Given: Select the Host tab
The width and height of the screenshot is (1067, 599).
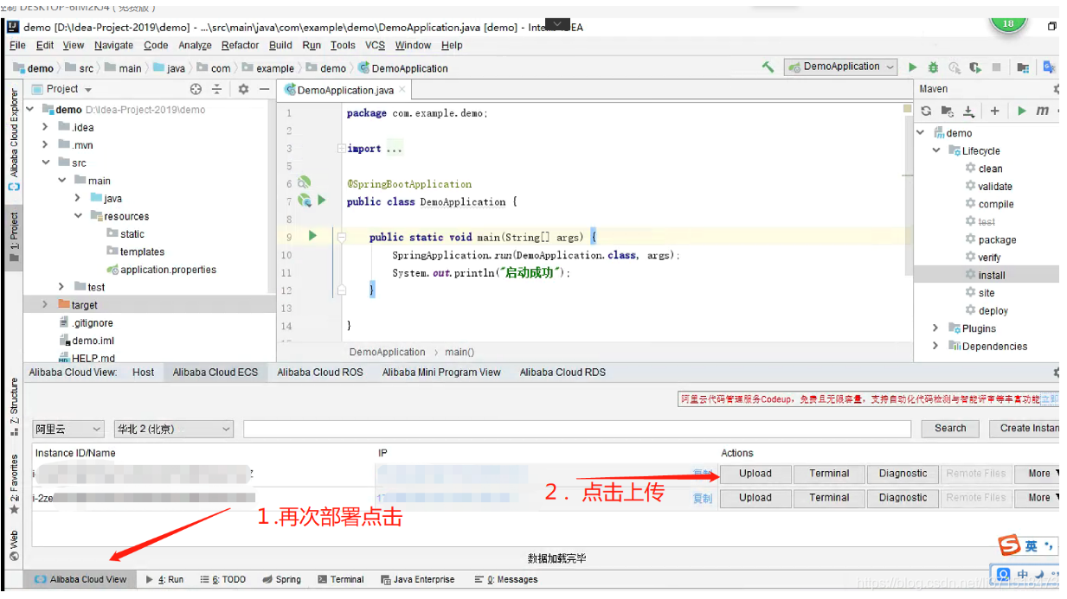Looking at the screenshot, I should pos(144,373).
